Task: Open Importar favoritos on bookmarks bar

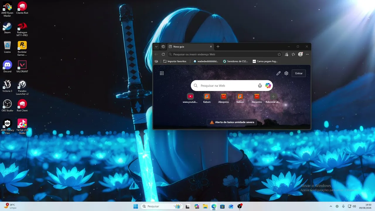Action: click(x=175, y=61)
